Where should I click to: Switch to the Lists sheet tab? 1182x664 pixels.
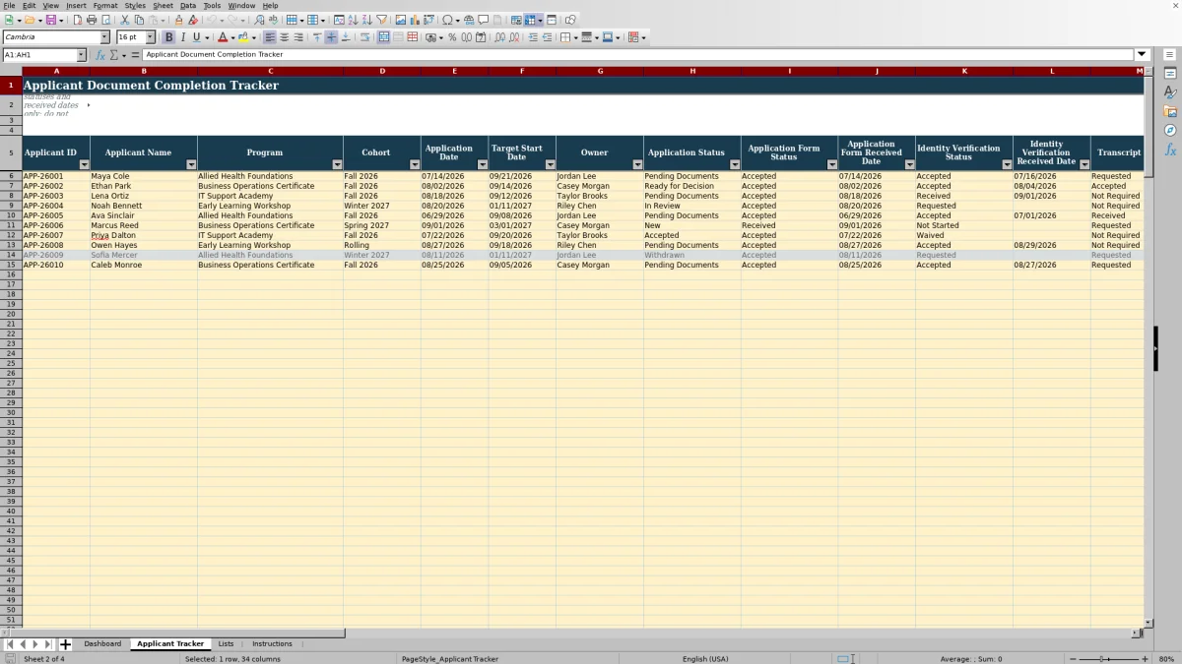coord(226,643)
